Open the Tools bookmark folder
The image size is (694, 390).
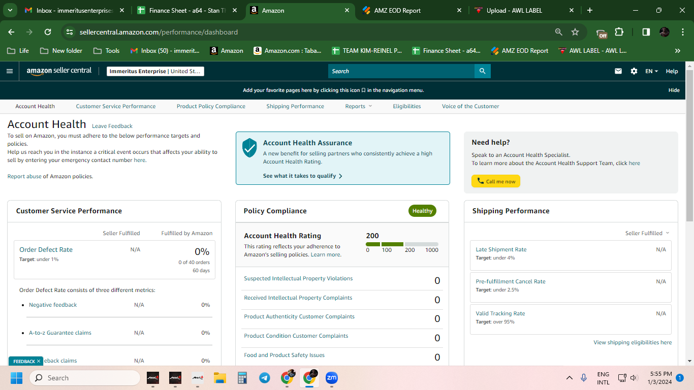pyautogui.click(x=107, y=51)
